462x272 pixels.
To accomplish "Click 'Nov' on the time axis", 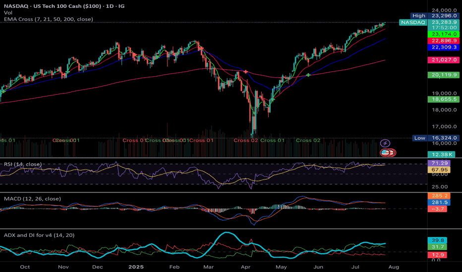I will tap(63, 267).
